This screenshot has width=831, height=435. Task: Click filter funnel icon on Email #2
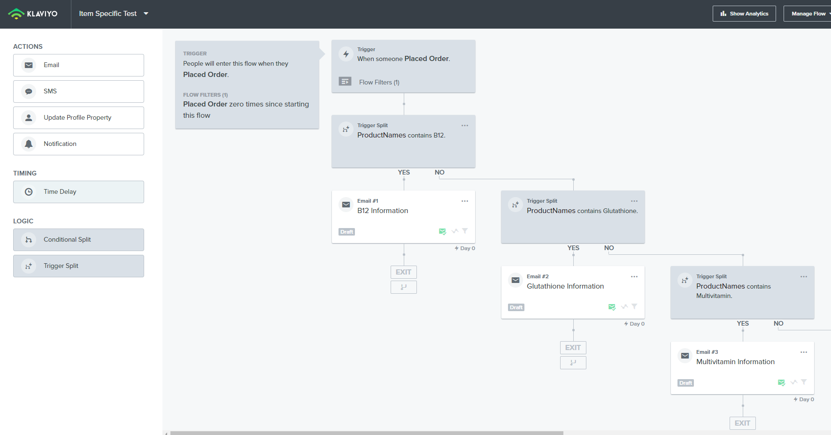click(x=634, y=306)
